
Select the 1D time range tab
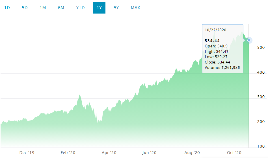[x=7, y=8]
